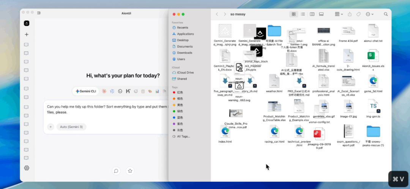Select the blue 蓝色 tag
Image resolution: width=410 pixels, height=189 pixels.
[180, 117]
